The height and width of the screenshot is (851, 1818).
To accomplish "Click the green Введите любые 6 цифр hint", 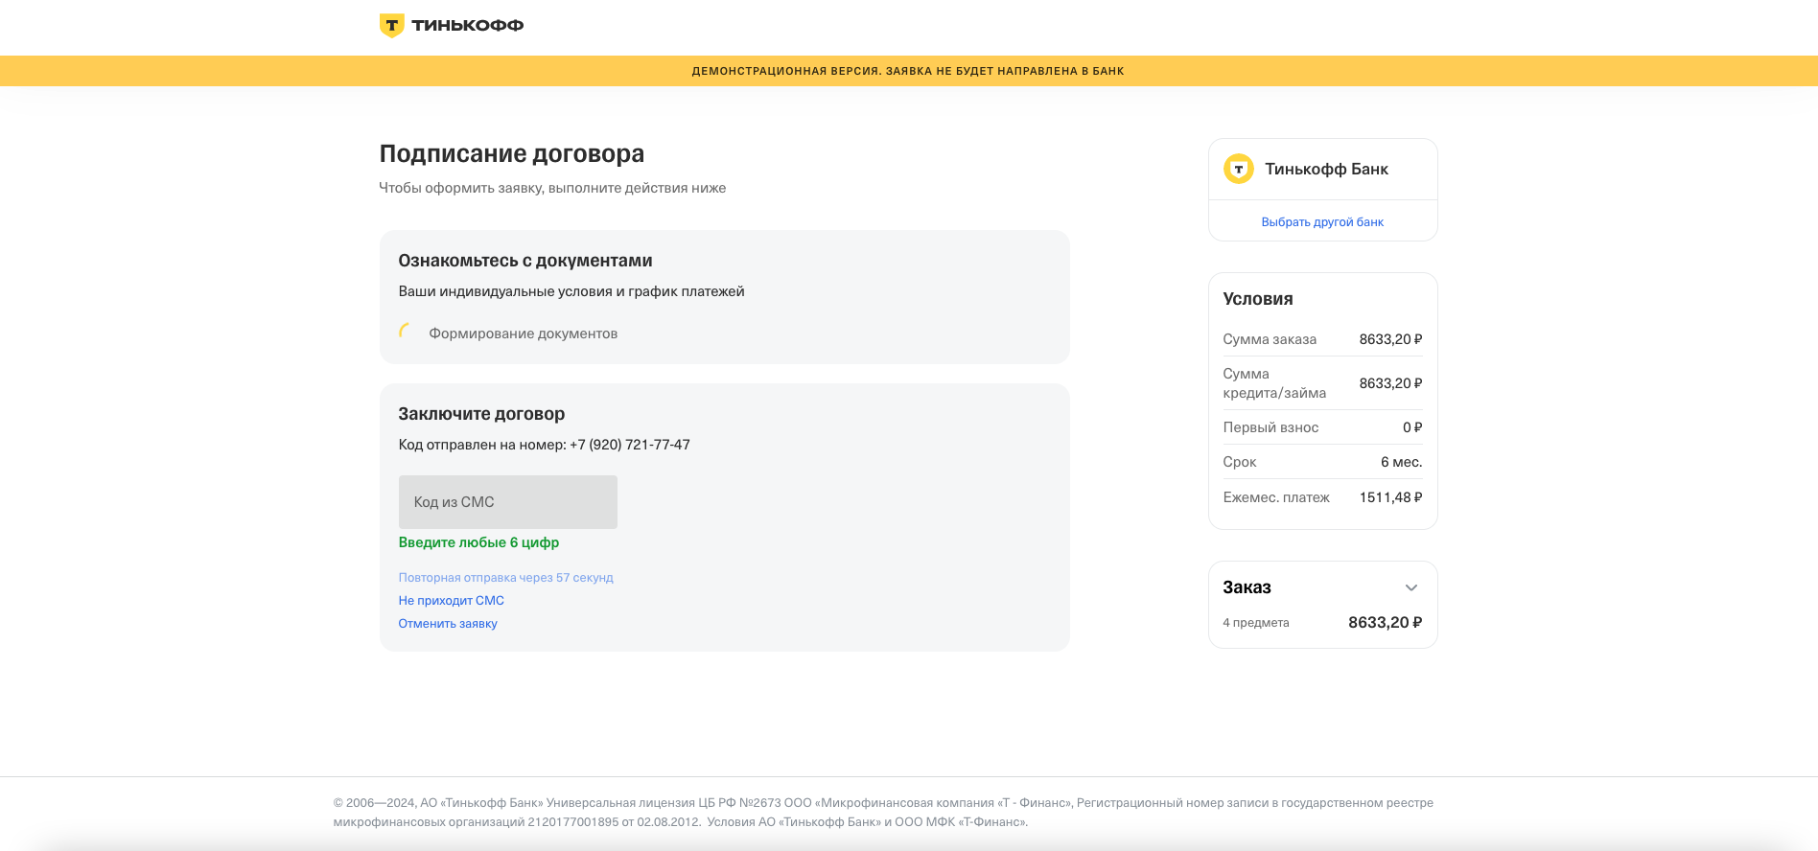I will [x=478, y=542].
